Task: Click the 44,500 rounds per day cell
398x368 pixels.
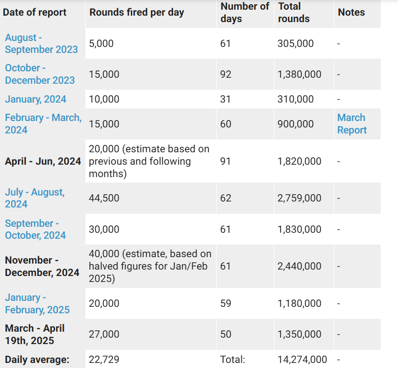Action: [104, 198]
